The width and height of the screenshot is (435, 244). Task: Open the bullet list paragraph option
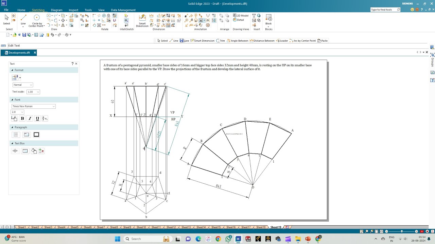tap(16, 135)
